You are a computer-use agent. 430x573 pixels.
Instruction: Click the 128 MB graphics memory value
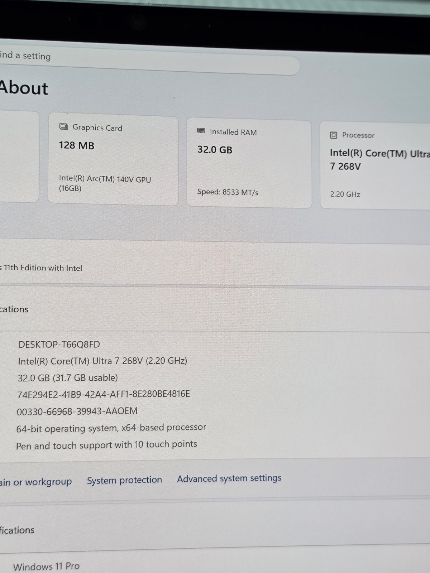tap(77, 145)
